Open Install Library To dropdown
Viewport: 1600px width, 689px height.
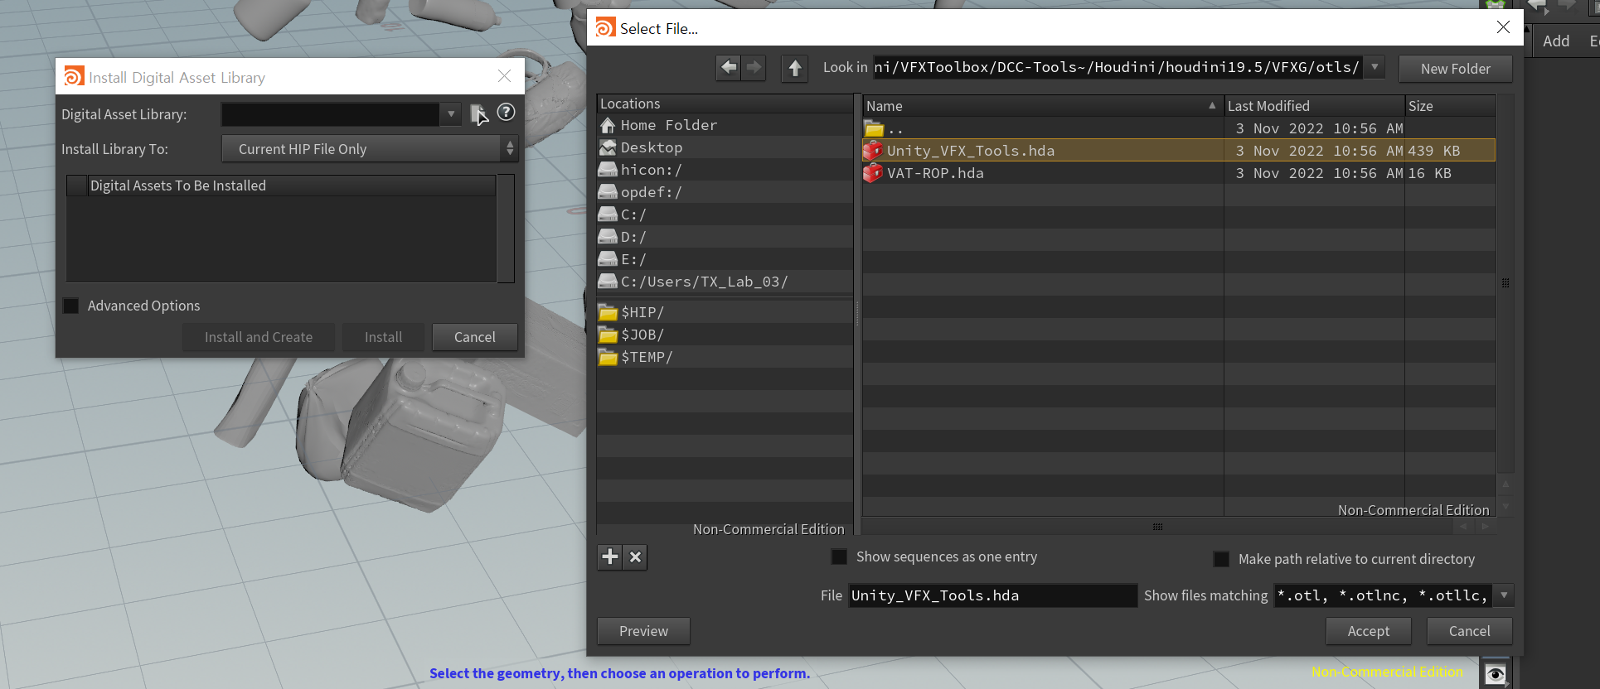click(x=370, y=149)
